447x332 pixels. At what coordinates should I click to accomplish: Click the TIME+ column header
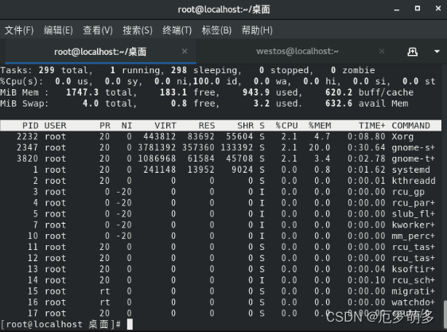pyautogui.click(x=372, y=126)
